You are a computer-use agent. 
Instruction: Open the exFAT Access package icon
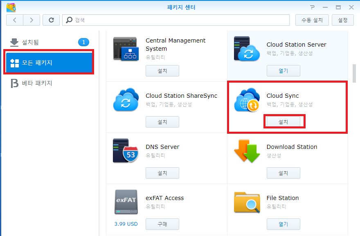(126, 202)
